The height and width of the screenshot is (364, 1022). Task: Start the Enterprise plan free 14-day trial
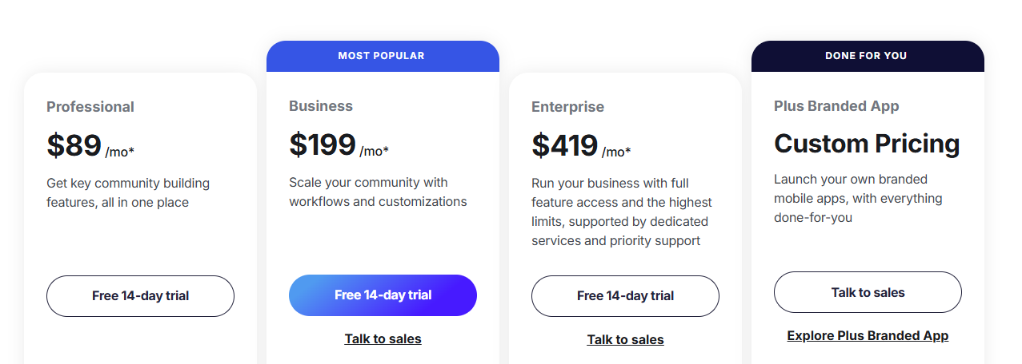(625, 296)
